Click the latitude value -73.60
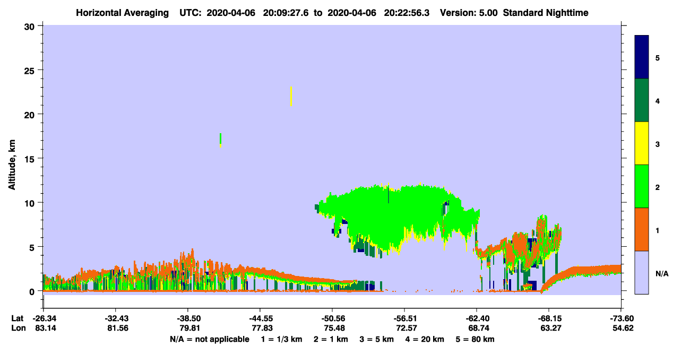 pos(621,318)
